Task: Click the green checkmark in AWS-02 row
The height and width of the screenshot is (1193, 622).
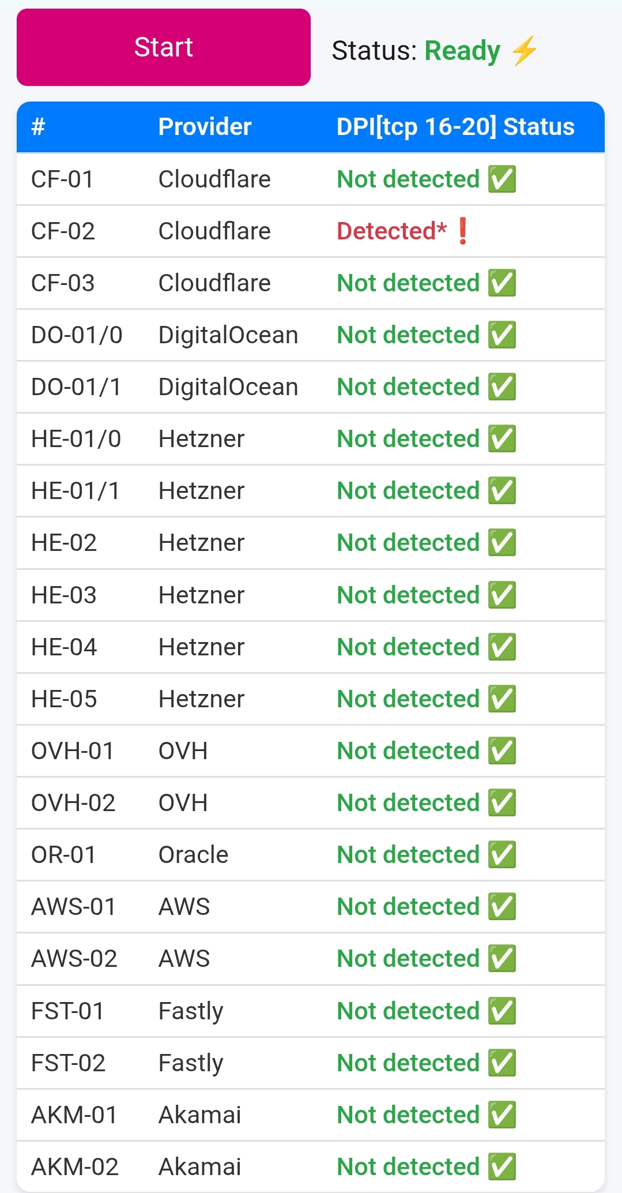Action: point(502,958)
